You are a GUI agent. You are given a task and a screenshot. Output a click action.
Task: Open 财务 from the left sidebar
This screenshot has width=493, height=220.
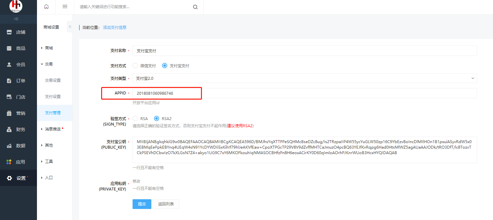(18, 129)
